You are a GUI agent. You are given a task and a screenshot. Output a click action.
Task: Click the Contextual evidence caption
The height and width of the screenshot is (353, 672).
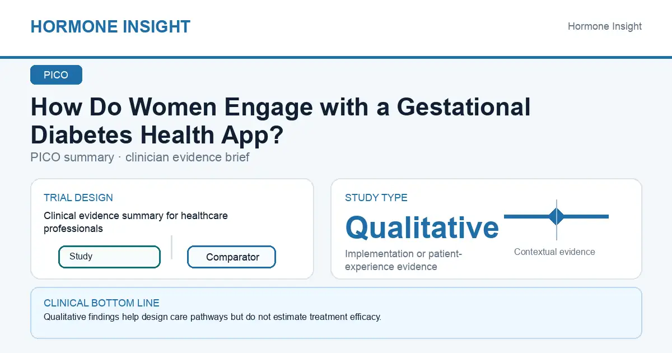[554, 252]
